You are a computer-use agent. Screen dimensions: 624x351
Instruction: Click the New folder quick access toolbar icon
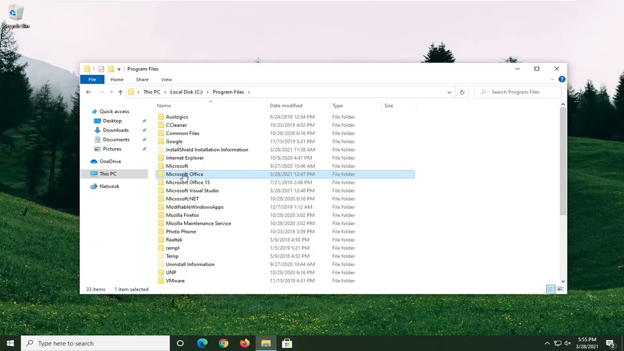(x=111, y=69)
